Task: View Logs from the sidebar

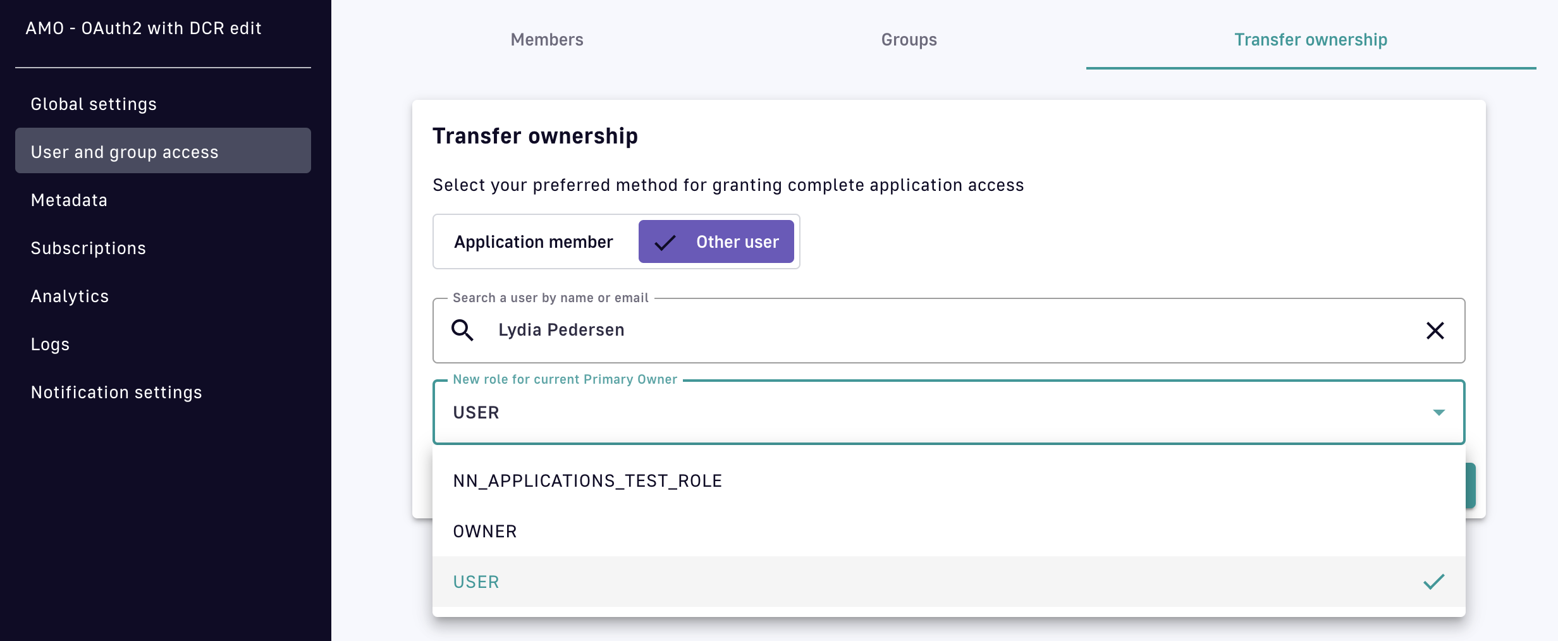Action: [x=50, y=345]
